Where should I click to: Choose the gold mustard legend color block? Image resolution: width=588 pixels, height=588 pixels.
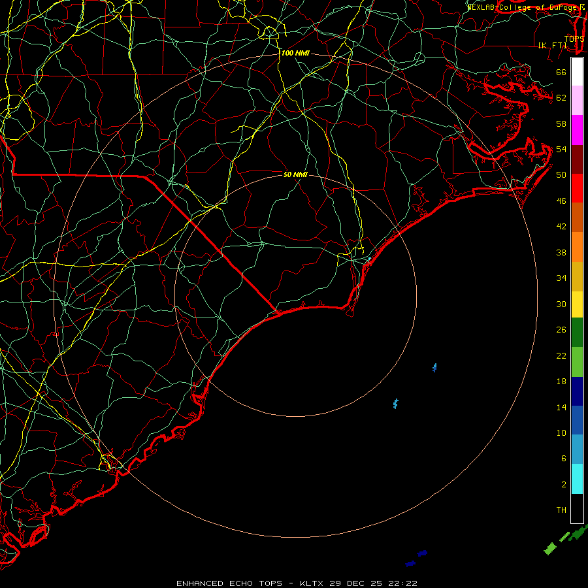(x=577, y=276)
